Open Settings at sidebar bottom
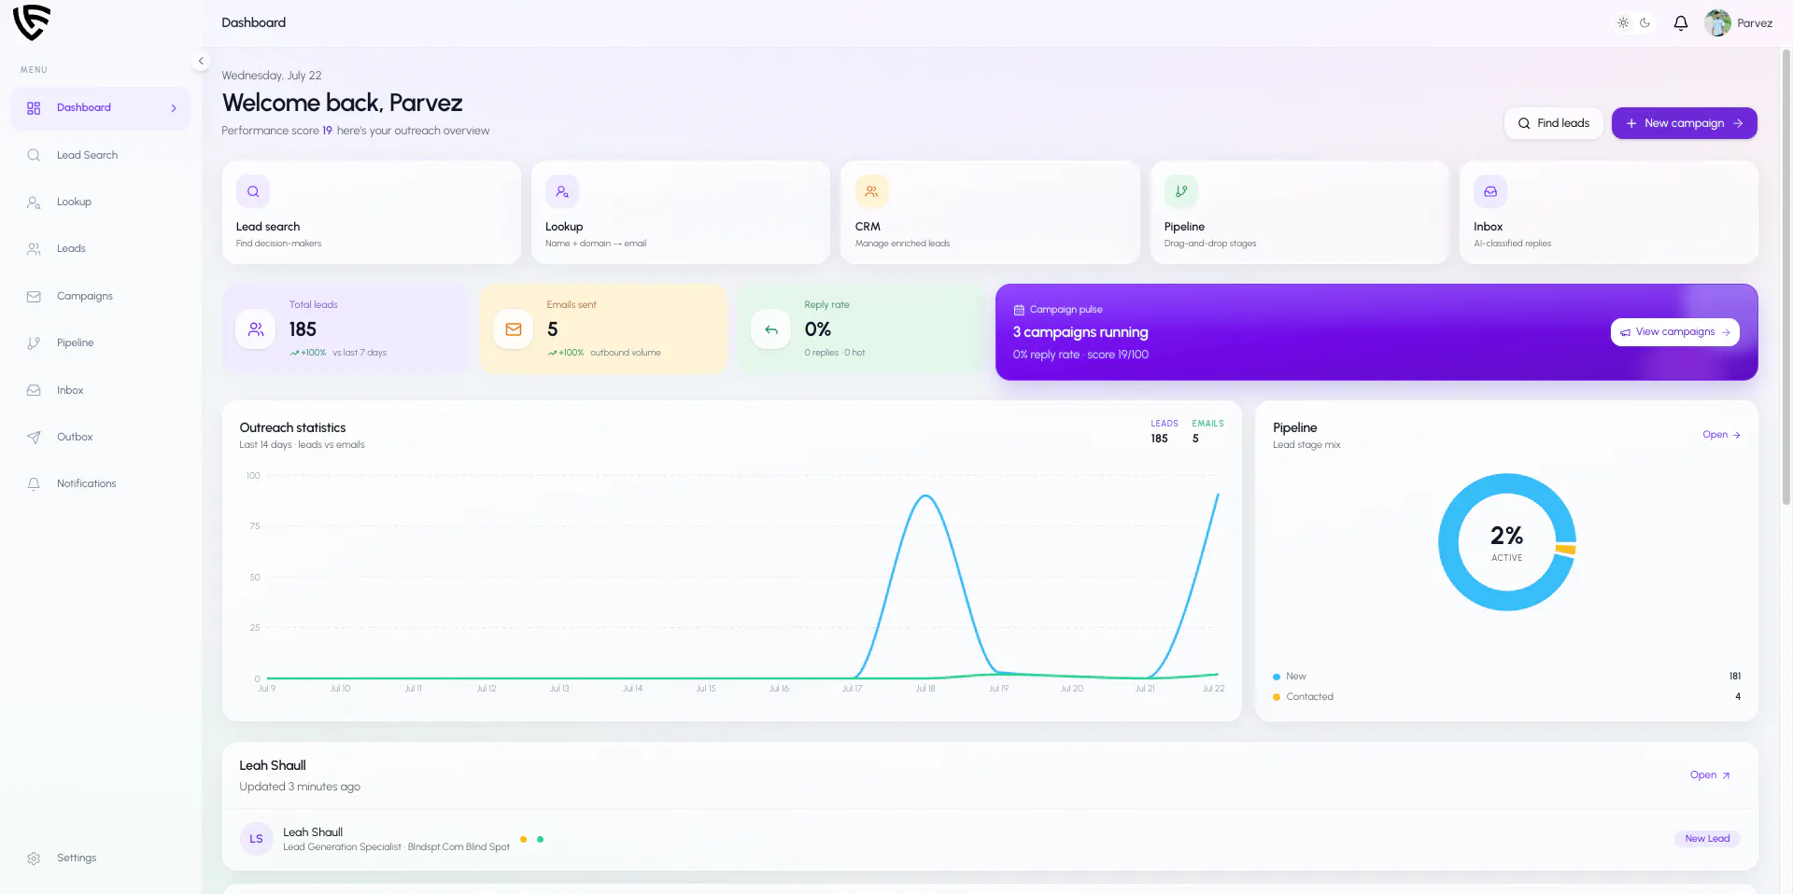This screenshot has height=894, width=1793. point(100,859)
